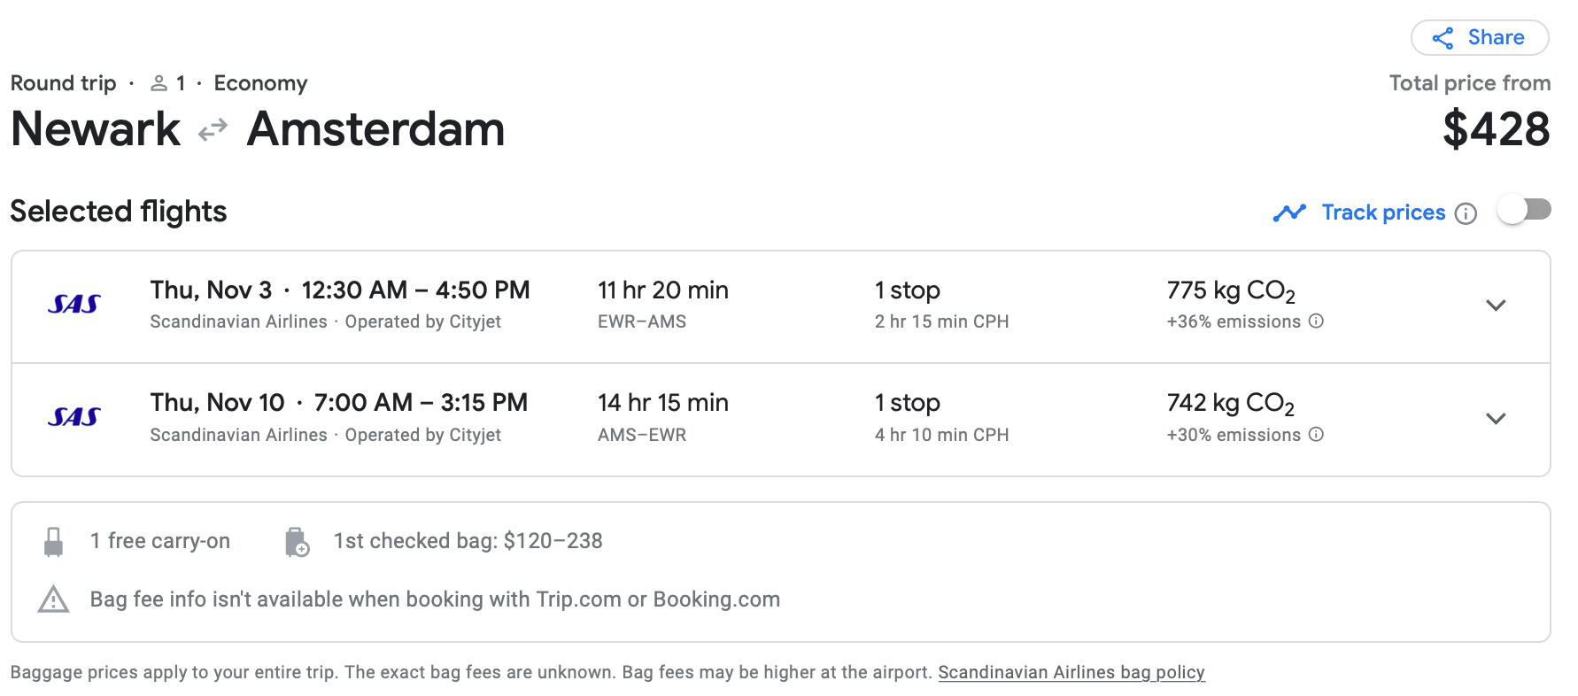Open emissions info icon for +36% emissions

tap(1316, 321)
